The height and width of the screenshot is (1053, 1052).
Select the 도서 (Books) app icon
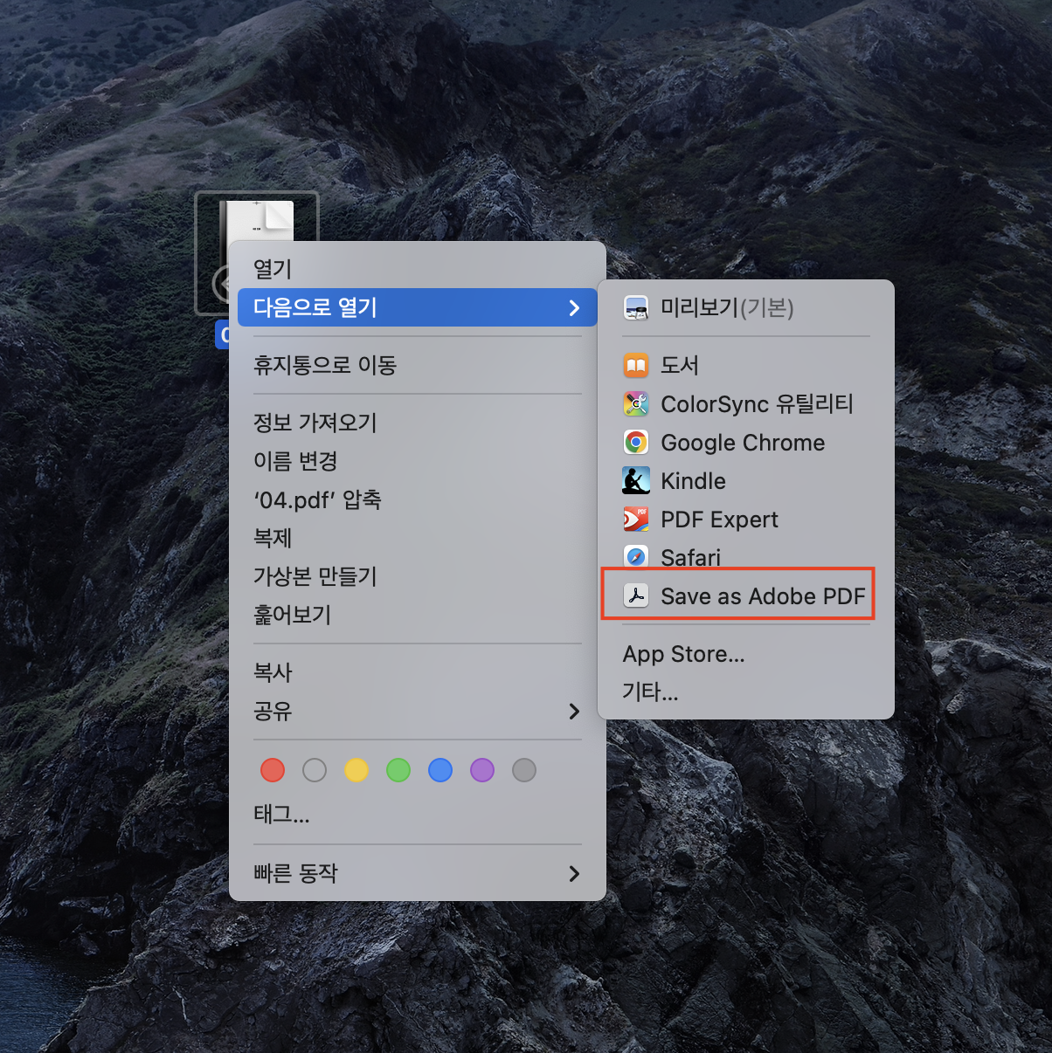(x=636, y=365)
